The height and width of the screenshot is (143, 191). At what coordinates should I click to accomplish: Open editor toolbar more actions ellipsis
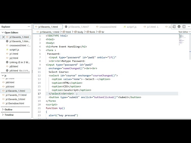189,27
